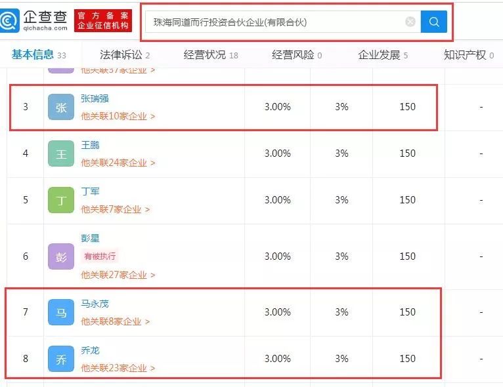Image resolution: width=503 pixels, height=387 pixels.
Task: Clear the search box with the X icon
Action: tap(410, 22)
